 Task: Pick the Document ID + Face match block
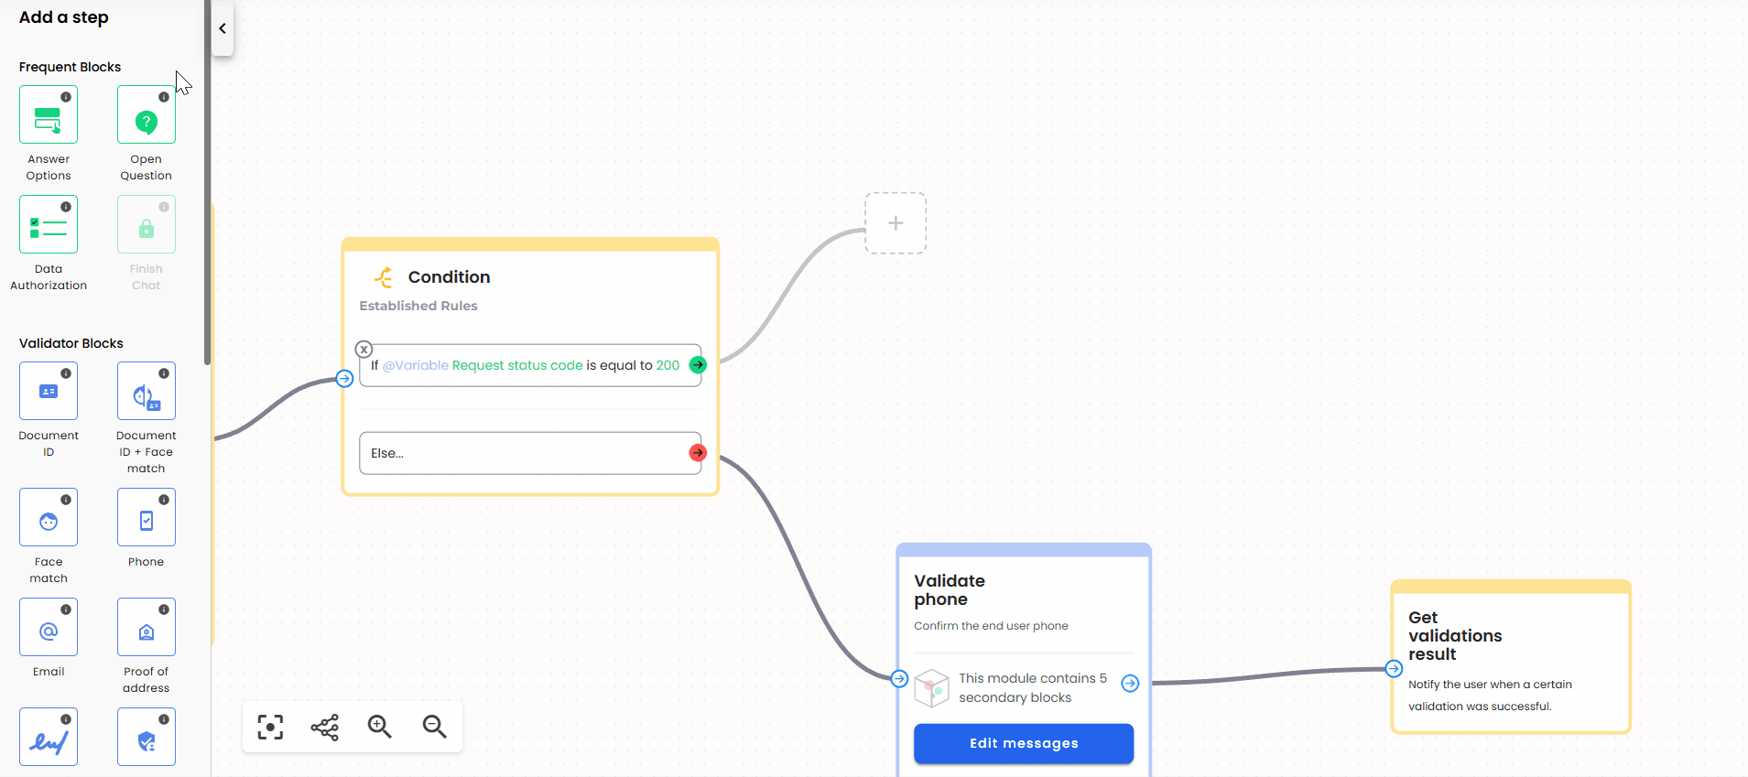pos(146,392)
